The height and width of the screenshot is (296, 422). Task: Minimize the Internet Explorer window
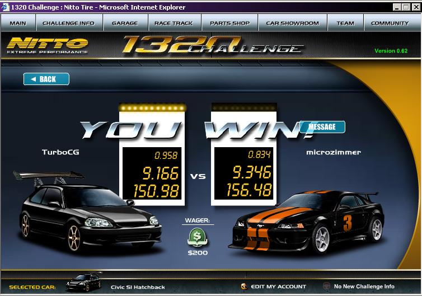(x=397, y=7)
